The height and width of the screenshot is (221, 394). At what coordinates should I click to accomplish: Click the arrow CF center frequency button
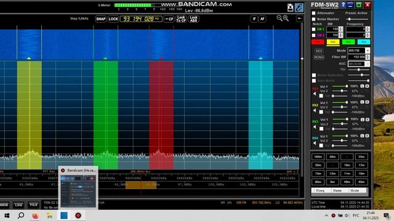(x=169, y=19)
